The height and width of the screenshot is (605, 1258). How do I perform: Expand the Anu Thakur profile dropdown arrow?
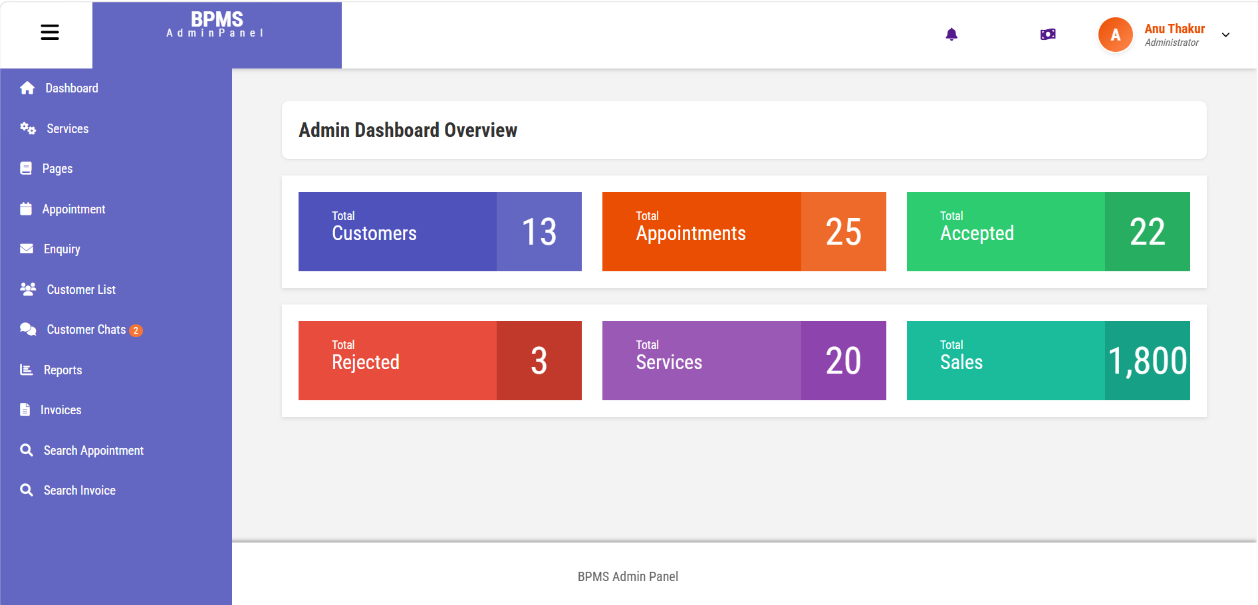1225,35
